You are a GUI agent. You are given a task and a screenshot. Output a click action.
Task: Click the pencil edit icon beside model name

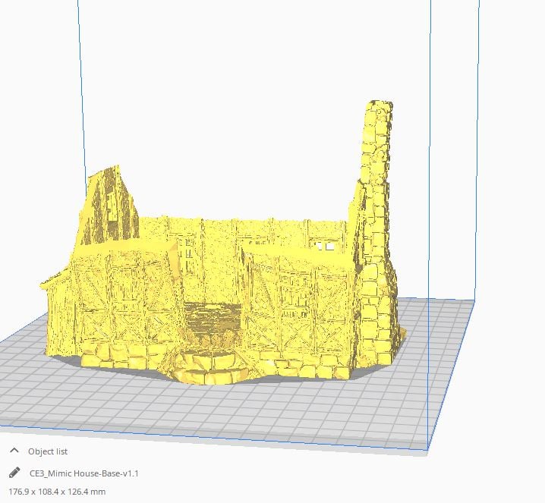click(14, 473)
